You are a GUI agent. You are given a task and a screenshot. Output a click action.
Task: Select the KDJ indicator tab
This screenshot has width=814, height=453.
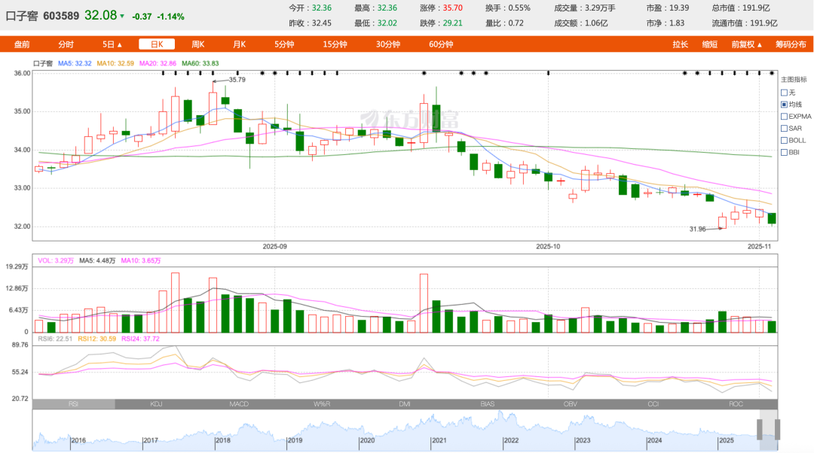click(156, 404)
